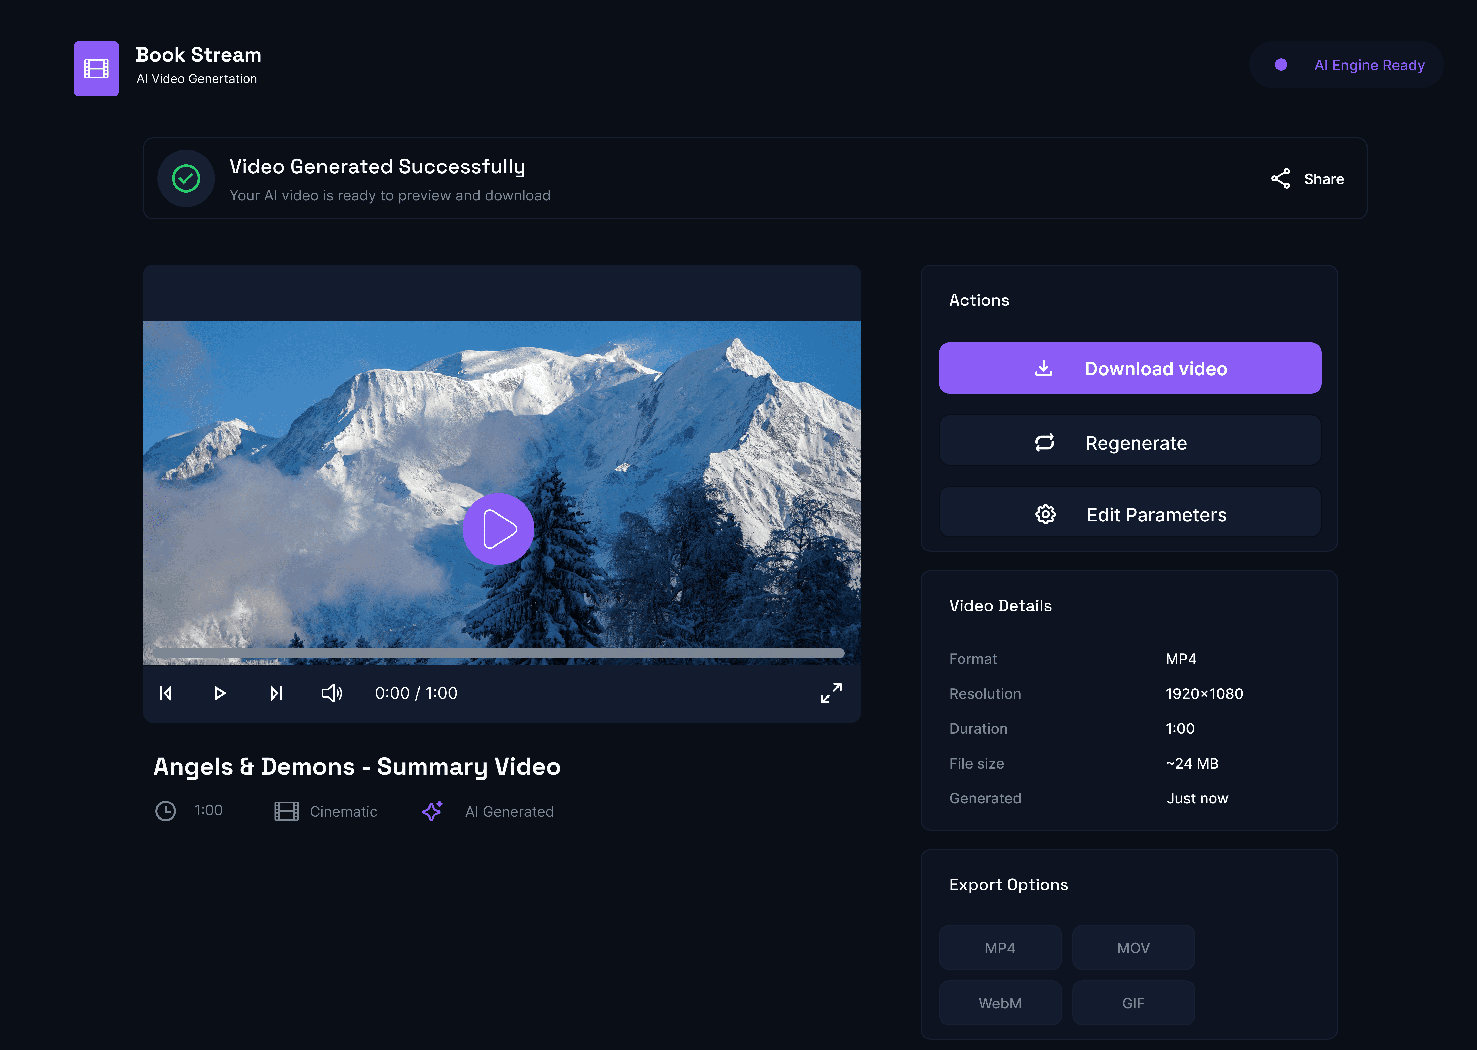This screenshot has width=1477, height=1050.
Task: Skip to previous track in player controls
Action: coord(166,693)
